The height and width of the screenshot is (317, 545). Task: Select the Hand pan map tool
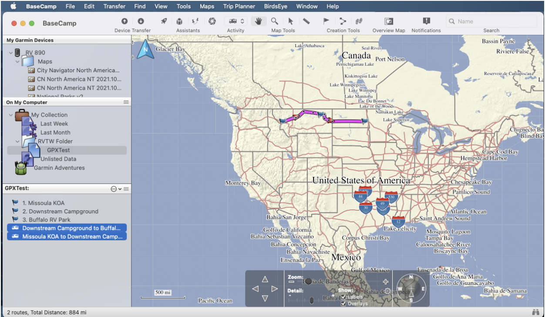[259, 21]
